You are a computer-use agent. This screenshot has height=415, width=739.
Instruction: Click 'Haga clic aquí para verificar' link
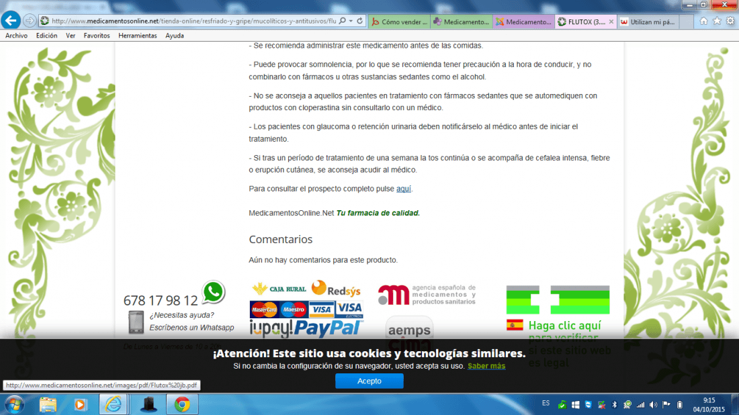point(564,332)
